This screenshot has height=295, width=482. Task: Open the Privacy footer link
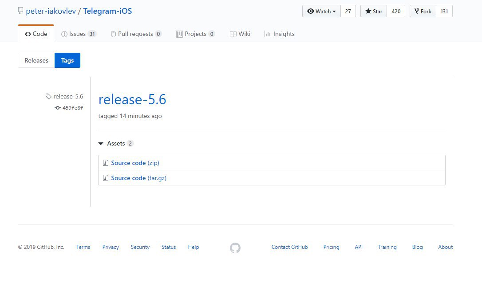point(111,247)
